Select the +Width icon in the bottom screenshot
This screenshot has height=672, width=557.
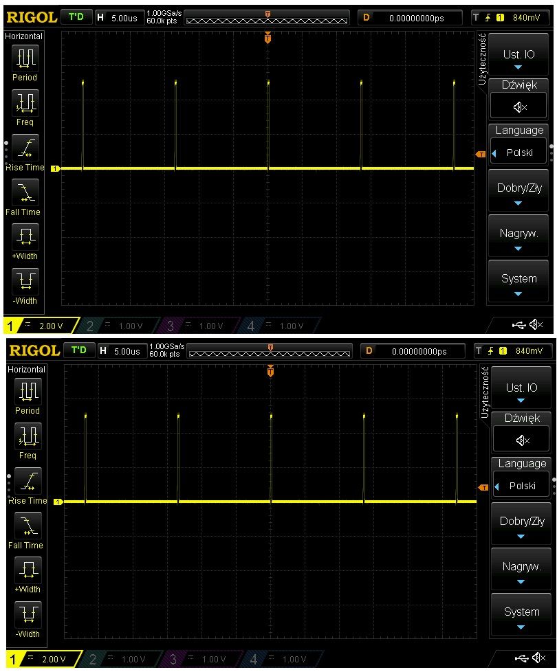click(x=28, y=570)
